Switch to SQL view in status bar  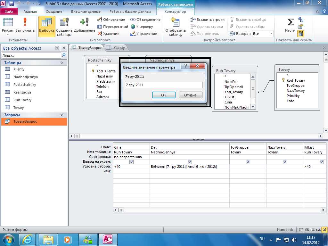[318, 230]
